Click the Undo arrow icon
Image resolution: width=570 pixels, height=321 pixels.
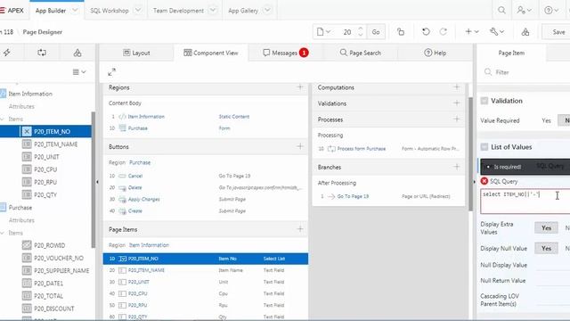tap(426, 32)
